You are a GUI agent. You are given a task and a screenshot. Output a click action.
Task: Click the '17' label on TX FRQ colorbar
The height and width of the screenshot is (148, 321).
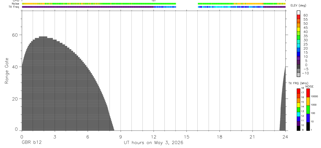coord(303,92)
